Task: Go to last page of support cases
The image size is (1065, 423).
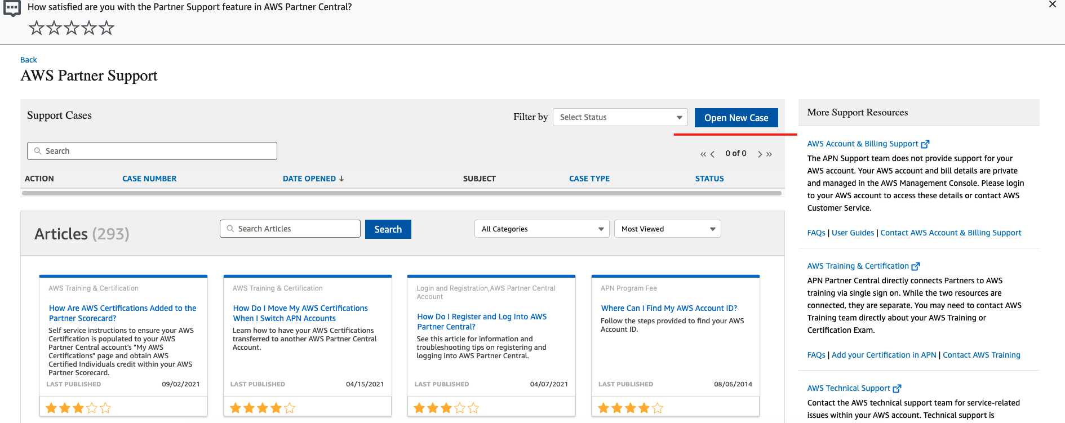Action: tap(769, 154)
